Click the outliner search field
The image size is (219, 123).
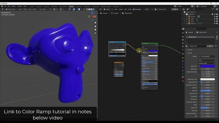coord(199,9)
